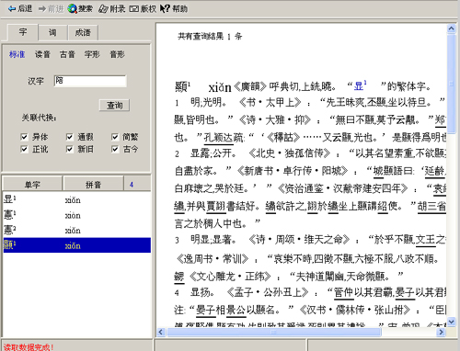The height and width of the screenshot is (351, 460).
Task: Click the count 4 in list header
Action: point(132,185)
